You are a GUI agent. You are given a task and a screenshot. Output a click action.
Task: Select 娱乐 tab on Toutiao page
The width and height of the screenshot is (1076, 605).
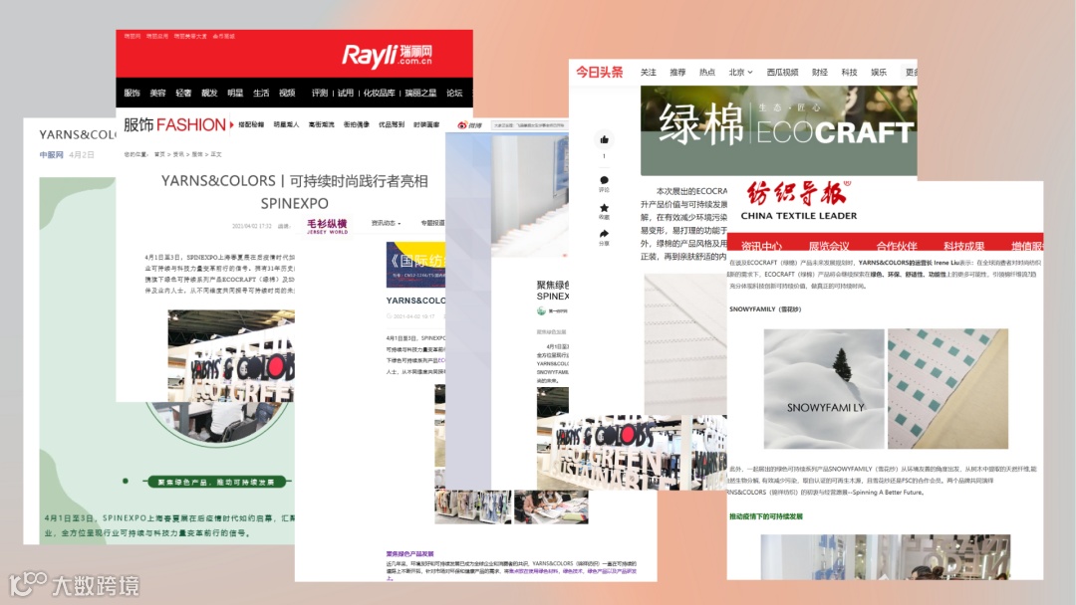point(879,72)
